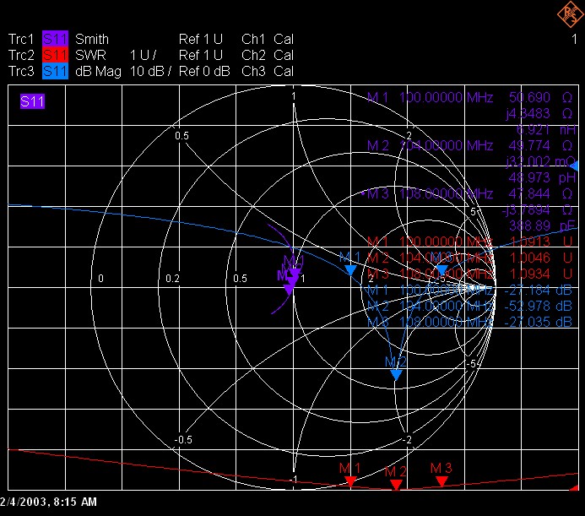
Task: Click the '49.774 Ω' marker readout
Action: click(540, 145)
